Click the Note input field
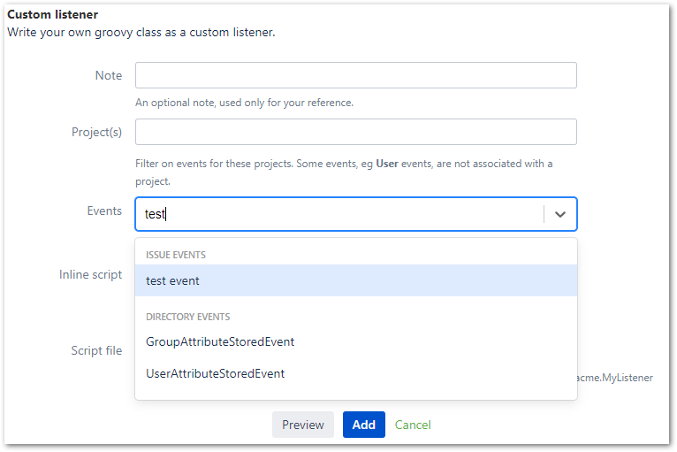The image size is (677, 452). [355, 75]
